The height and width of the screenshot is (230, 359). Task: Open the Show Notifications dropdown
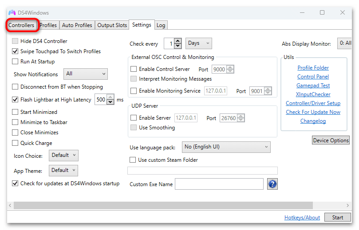pos(85,74)
